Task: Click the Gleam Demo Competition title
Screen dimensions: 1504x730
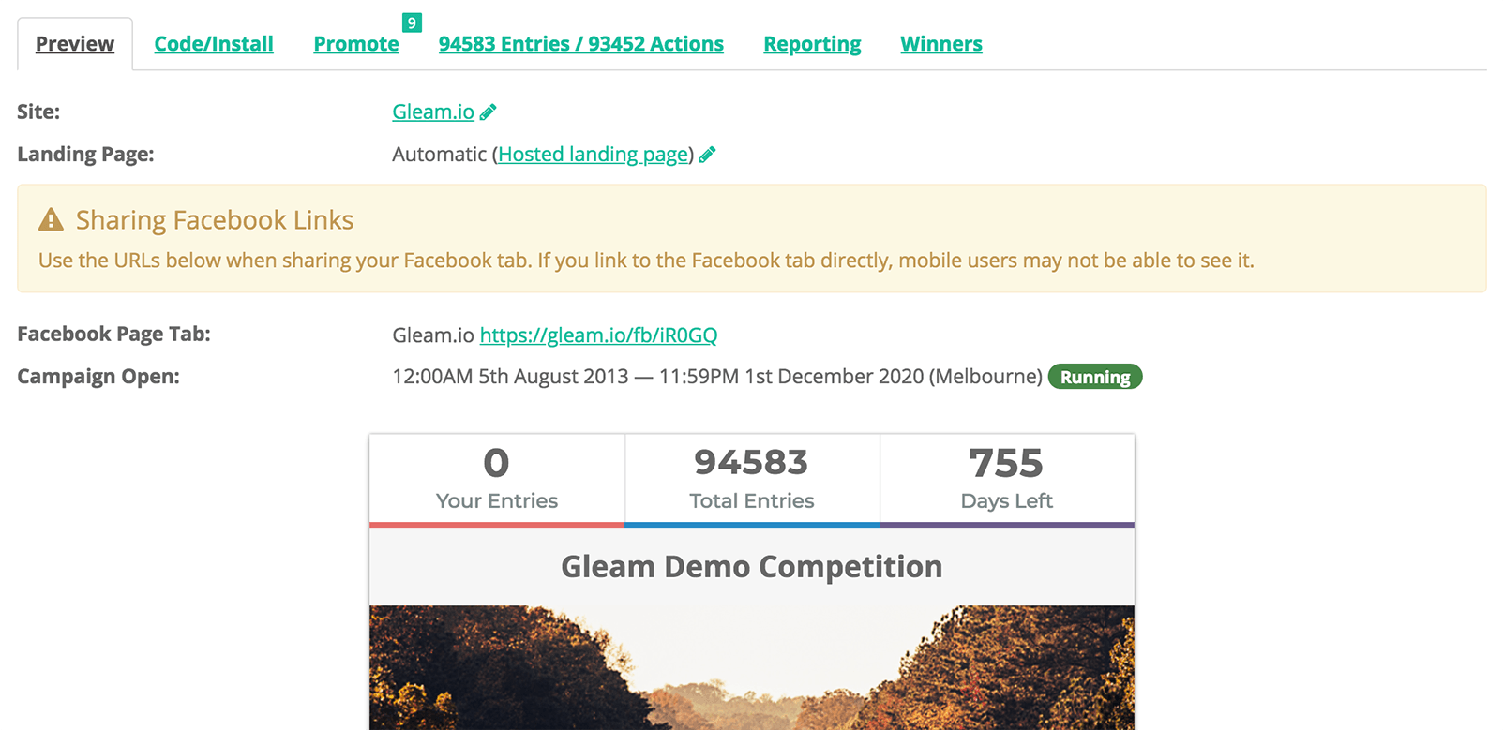Action: [x=752, y=567]
